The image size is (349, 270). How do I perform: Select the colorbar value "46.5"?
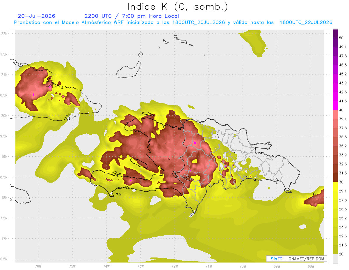click(343, 65)
